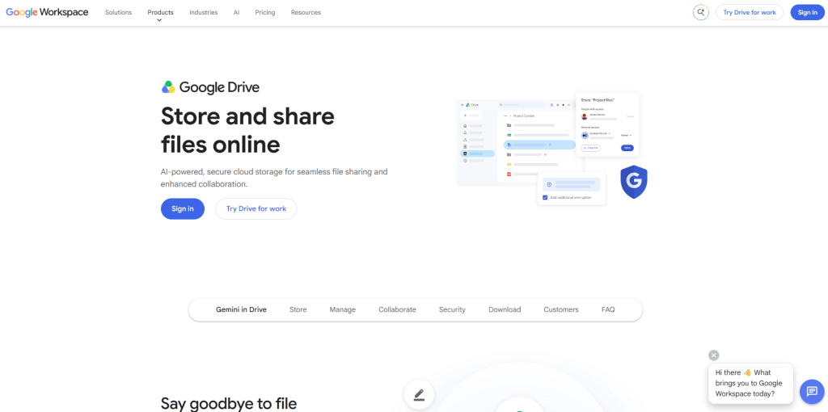Screen dimensions: 828x412
Task: Click the Google Workspace logo
Action: (47, 12)
